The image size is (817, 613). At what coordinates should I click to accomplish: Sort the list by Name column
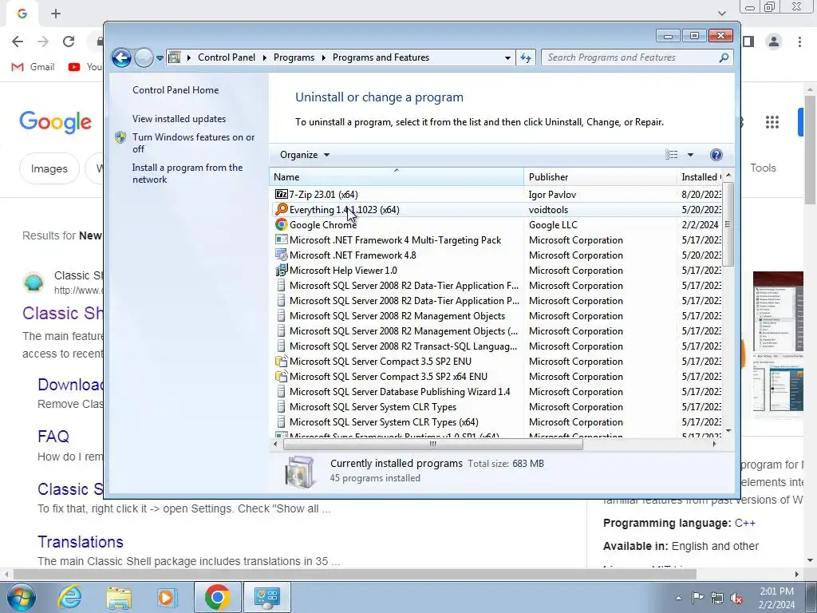click(x=396, y=176)
